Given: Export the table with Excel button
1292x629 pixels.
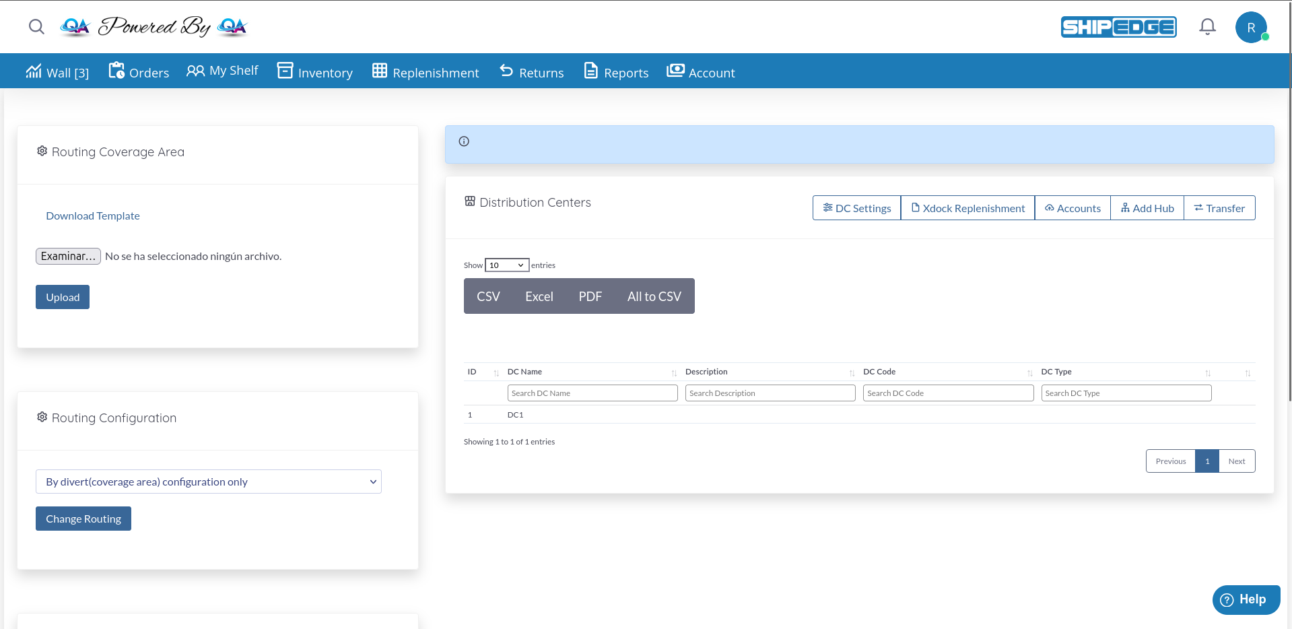Looking at the screenshot, I should coord(539,296).
